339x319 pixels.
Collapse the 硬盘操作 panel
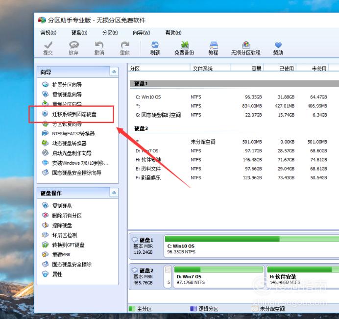pyautogui.click(x=114, y=193)
